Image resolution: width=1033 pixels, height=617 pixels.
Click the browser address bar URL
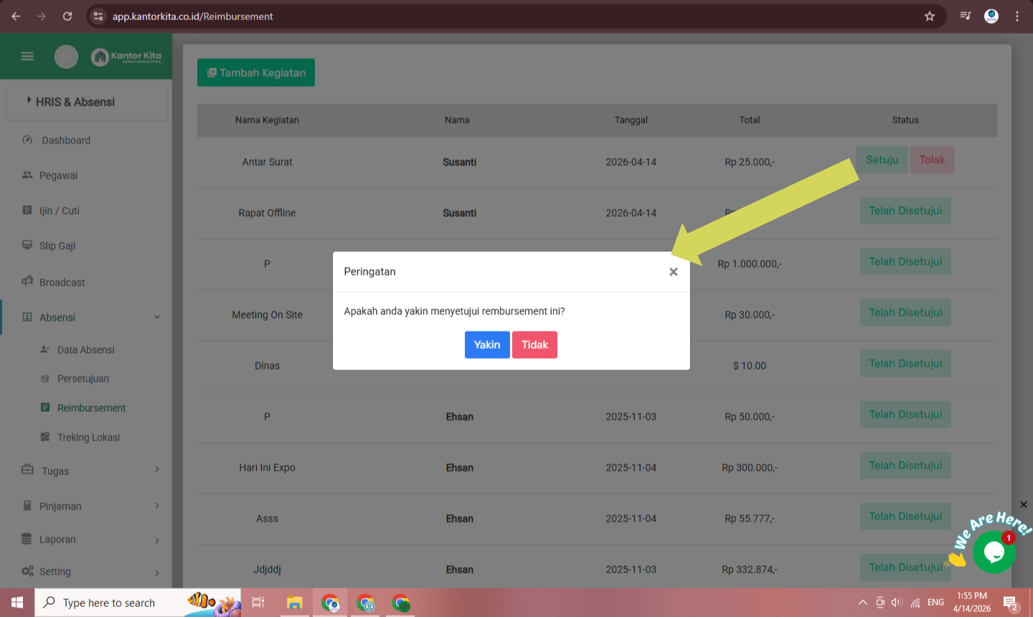tap(192, 16)
